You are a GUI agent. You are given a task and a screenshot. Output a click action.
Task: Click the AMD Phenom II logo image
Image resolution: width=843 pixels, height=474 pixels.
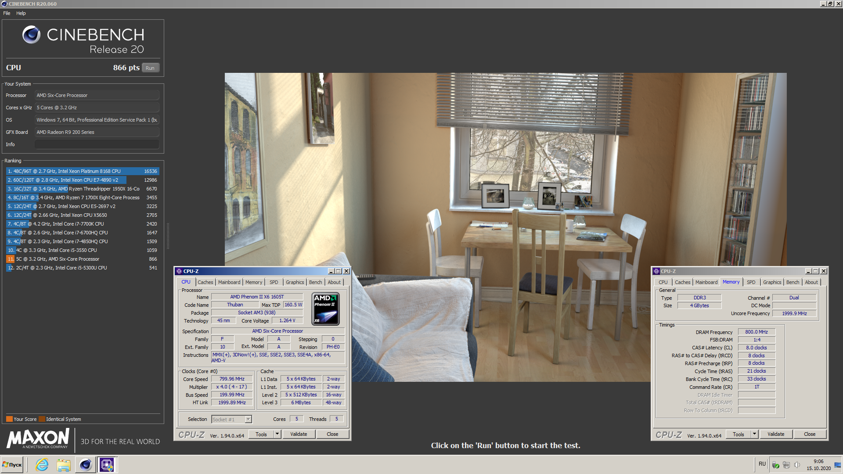tap(325, 309)
